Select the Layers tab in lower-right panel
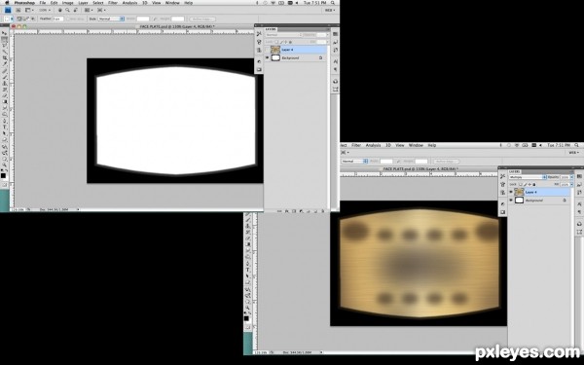 point(515,171)
